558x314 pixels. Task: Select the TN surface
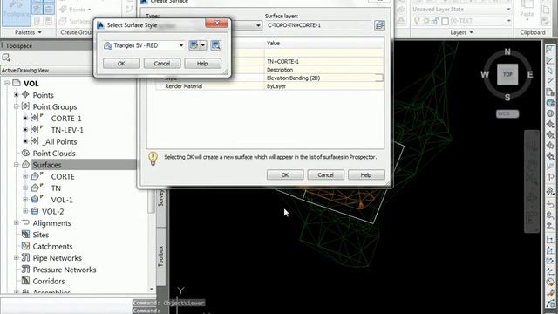point(56,188)
